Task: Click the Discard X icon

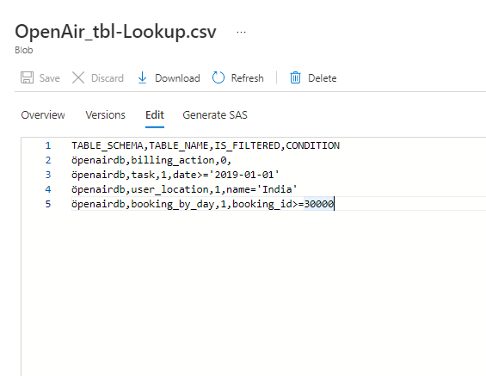Action: pyautogui.click(x=78, y=77)
